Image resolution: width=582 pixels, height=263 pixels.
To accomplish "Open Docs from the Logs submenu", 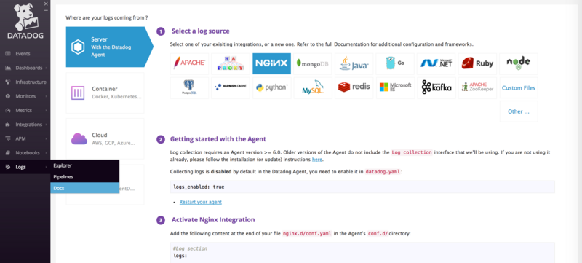I will coord(84,188).
